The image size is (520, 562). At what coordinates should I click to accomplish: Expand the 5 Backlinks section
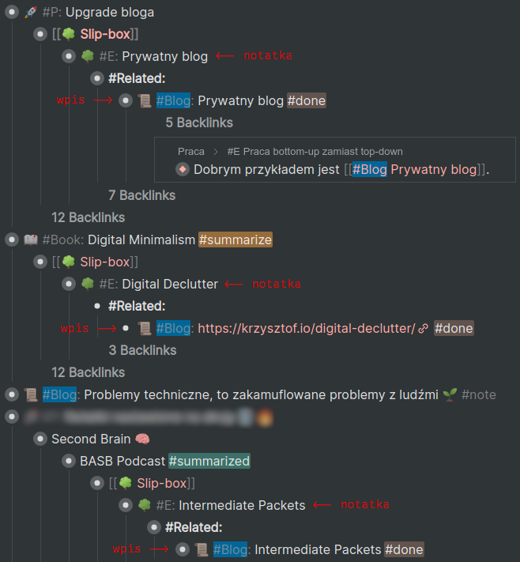click(199, 123)
